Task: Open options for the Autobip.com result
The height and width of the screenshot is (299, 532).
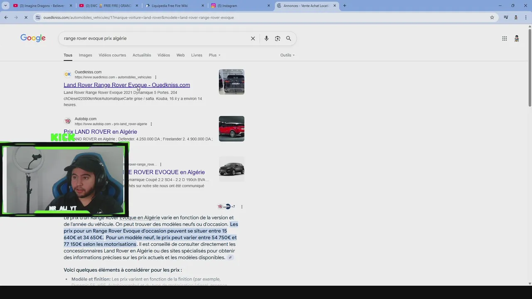Action: [151, 124]
